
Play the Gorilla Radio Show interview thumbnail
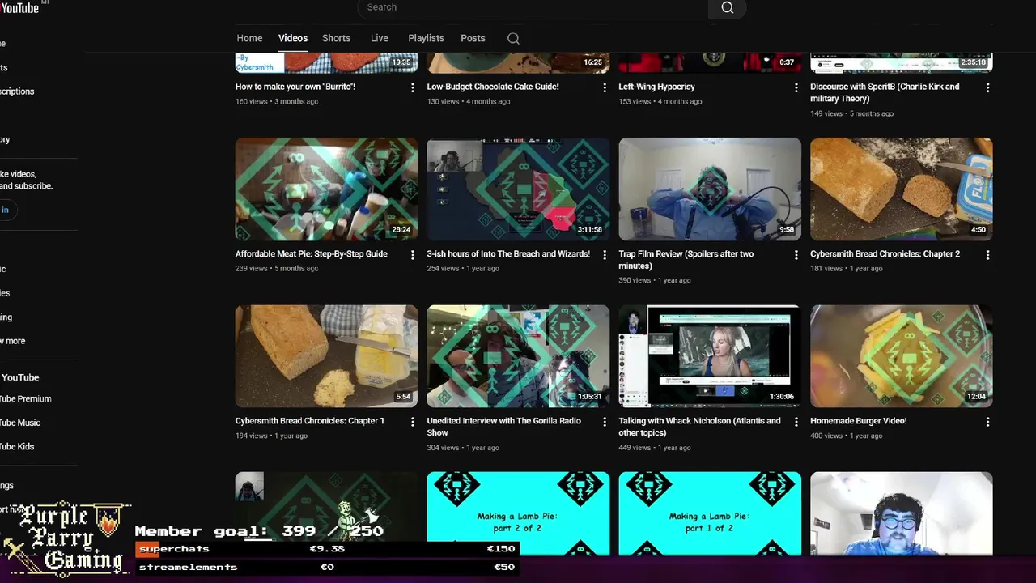(518, 356)
